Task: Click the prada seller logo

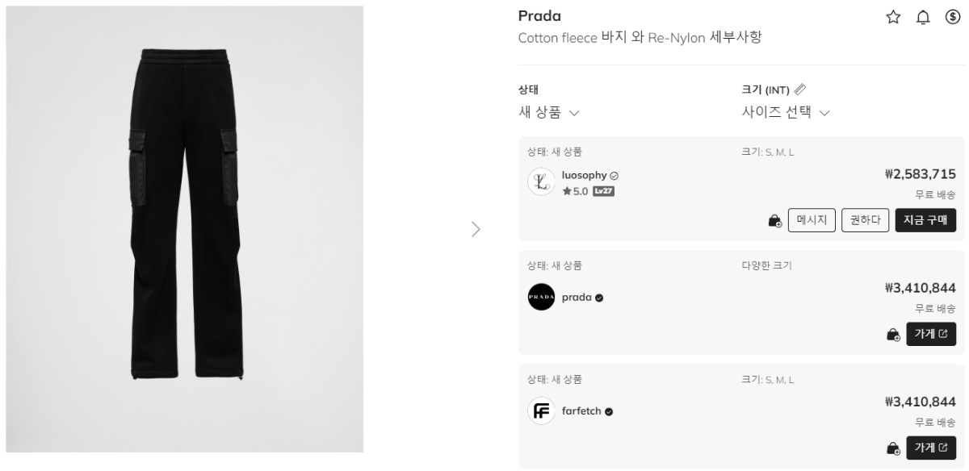Action: pyautogui.click(x=541, y=297)
